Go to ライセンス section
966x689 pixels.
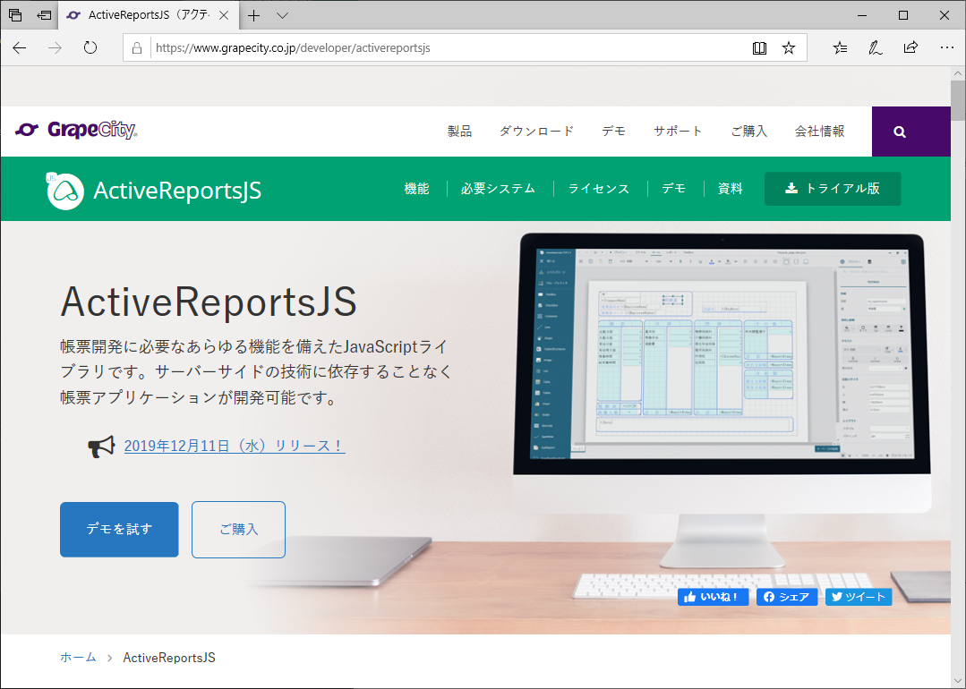coord(598,189)
